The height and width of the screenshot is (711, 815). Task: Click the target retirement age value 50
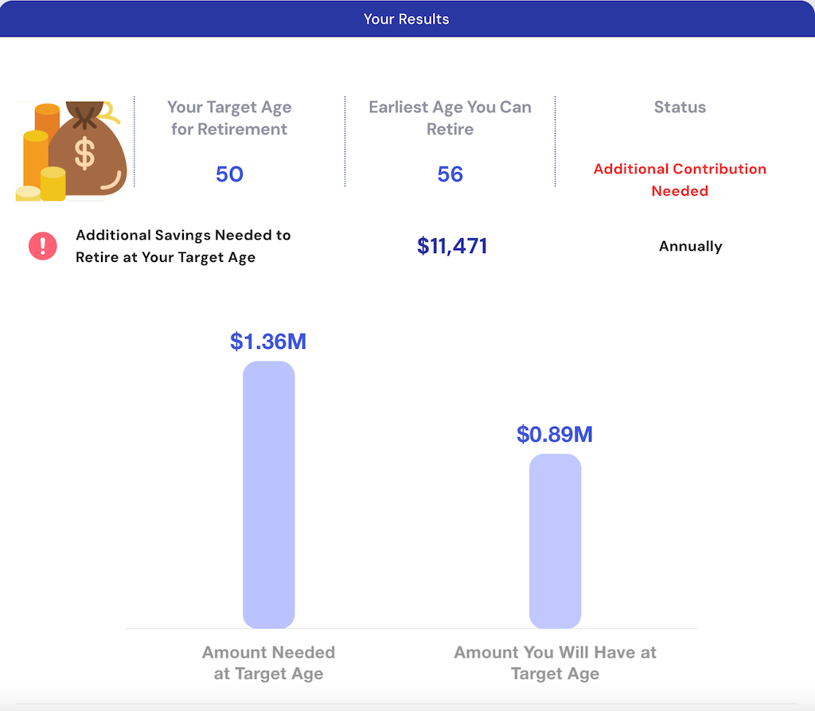coord(229,174)
